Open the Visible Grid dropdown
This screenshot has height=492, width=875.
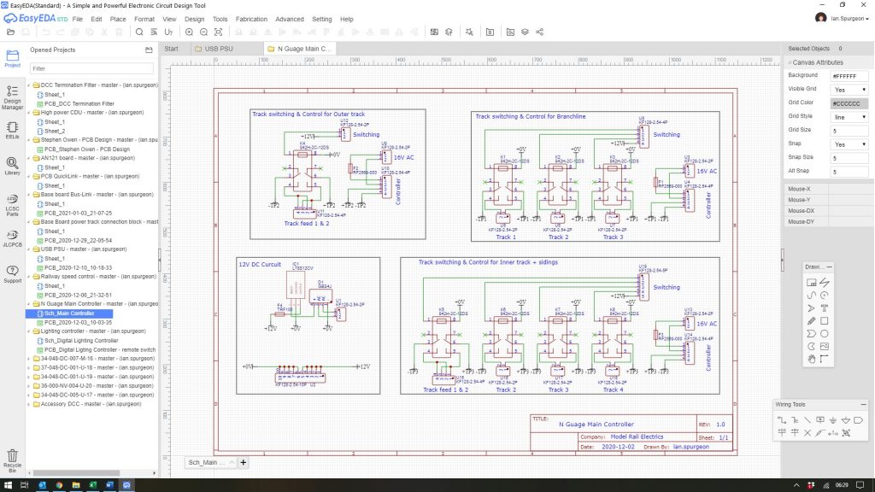pyautogui.click(x=849, y=90)
